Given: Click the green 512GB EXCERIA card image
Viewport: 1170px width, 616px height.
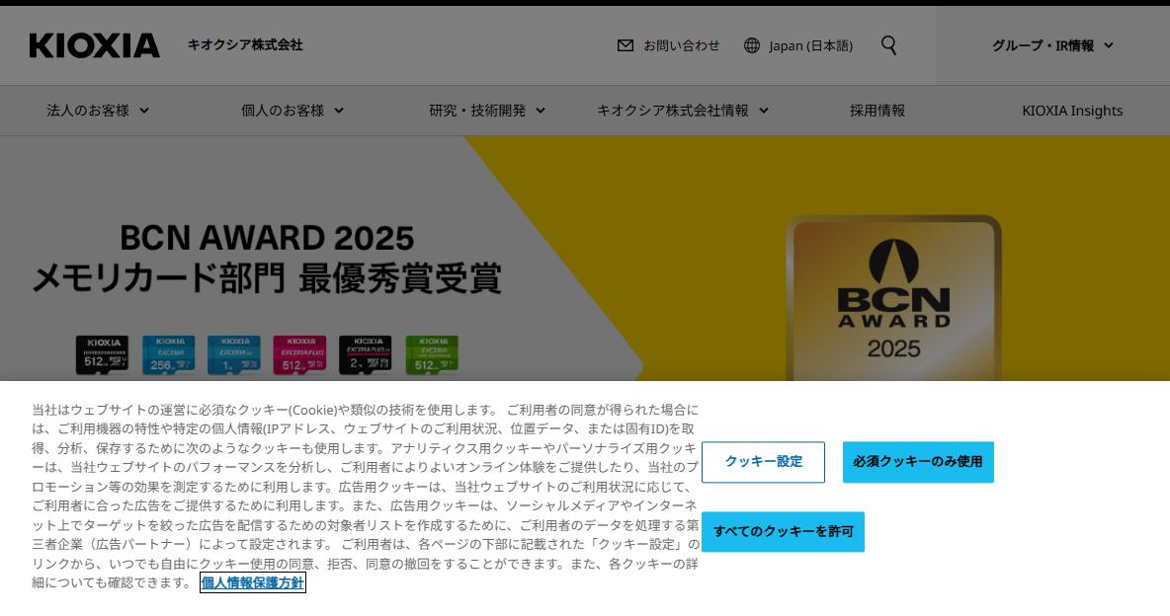Looking at the screenshot, I should click(432, 354).
